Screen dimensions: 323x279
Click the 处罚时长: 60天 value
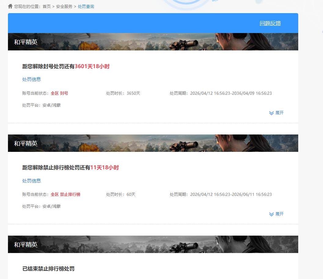coord(121,195)
